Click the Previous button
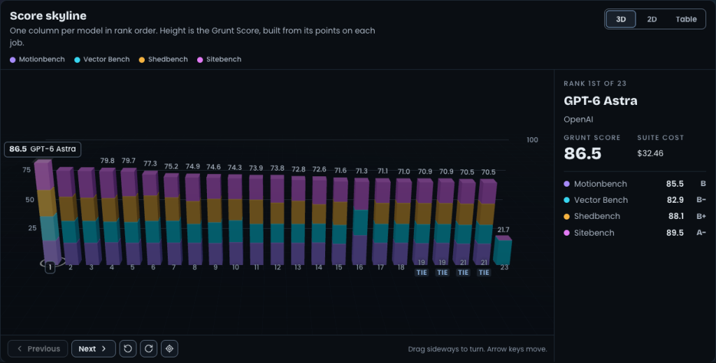Image resolution: width=716 pixels, height=363 pixels. 38,349
